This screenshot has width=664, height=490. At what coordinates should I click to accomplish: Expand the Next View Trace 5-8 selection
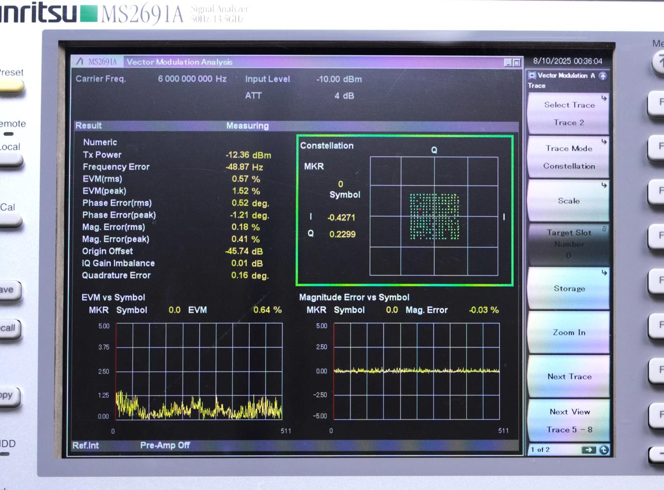pyautogui.click(x=568, y=420)
